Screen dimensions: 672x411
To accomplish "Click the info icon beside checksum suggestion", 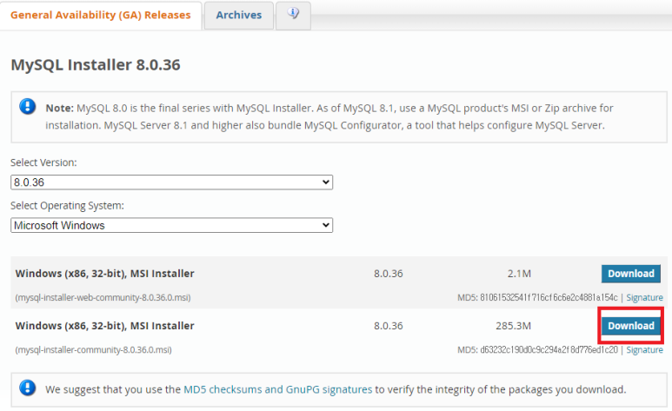I will [28, 388].
